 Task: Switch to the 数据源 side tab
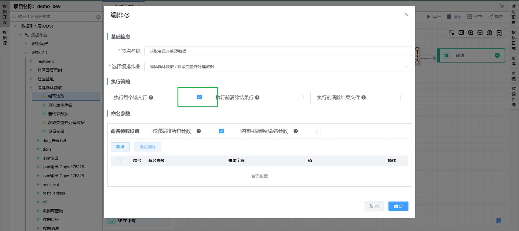click(x=5, y=38)
